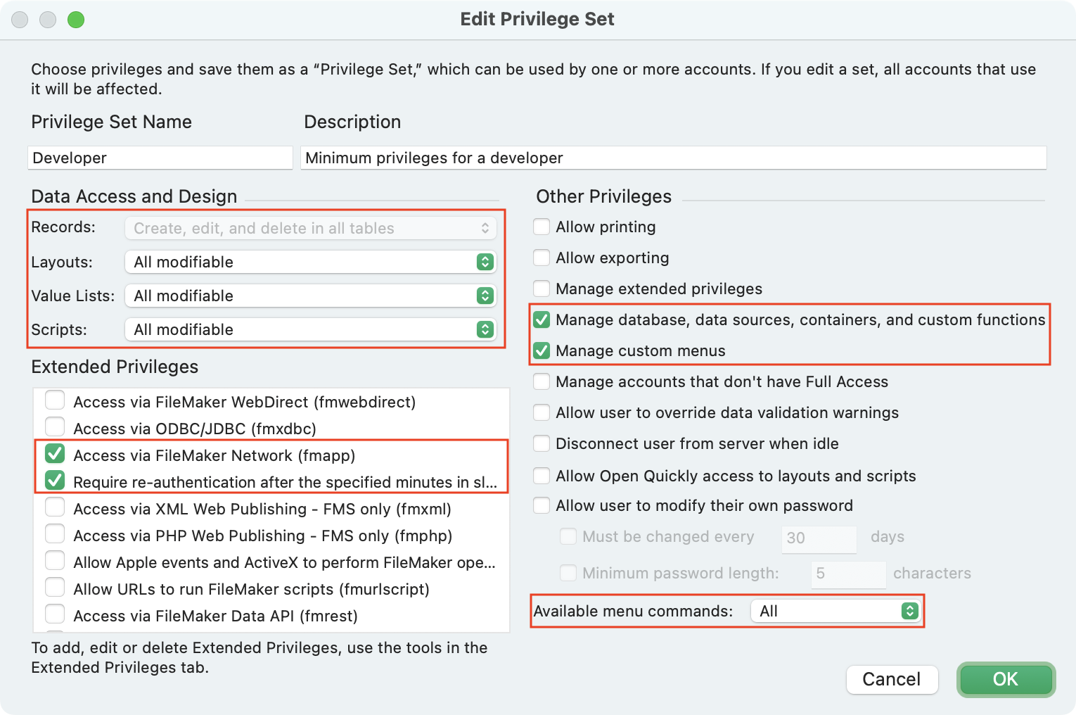Open the Layouts privilege dropdown
This screenshot has height=715, width=1076.
click(x=310, y=262)
